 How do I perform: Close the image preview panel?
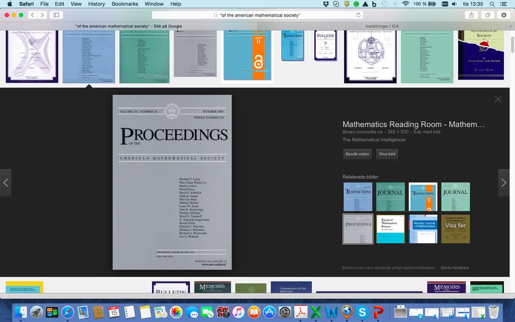pos(498,99)
